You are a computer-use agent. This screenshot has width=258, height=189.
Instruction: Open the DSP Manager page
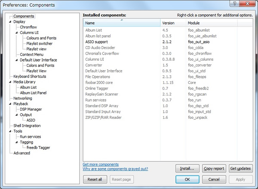pos(31,109)
